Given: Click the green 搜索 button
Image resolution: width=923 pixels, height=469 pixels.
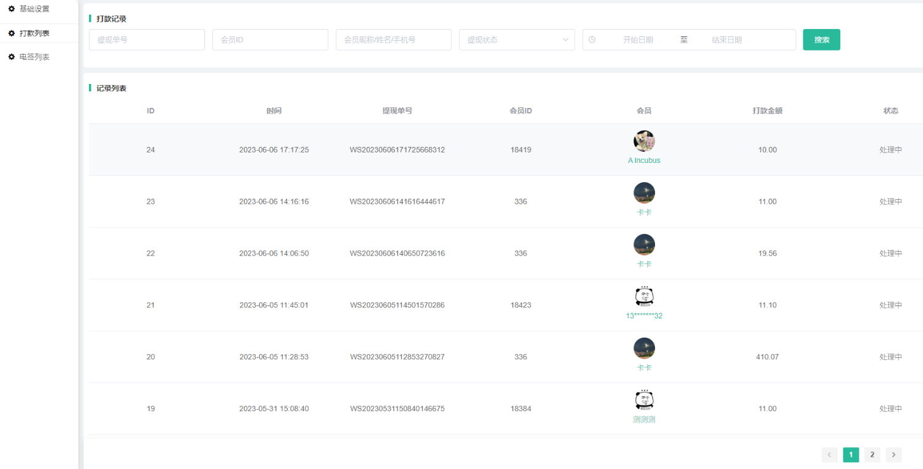Looking at the screenshot, I should pos(821,39).
